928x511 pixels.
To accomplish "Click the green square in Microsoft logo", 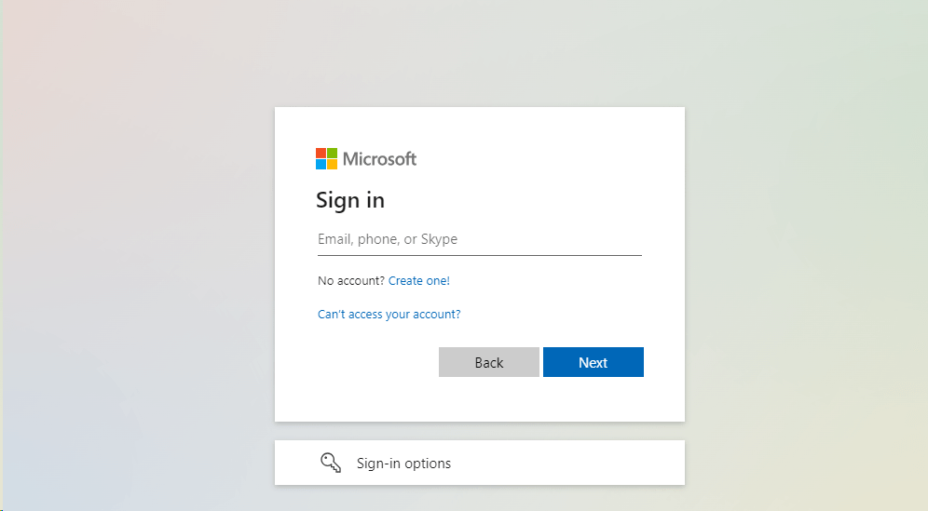I will [332, 153].
